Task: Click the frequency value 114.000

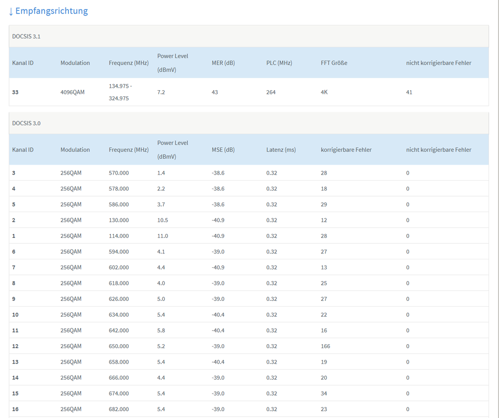Action: 119,236
